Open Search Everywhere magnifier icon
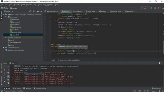 pyautogui.click(x=162, y=8)
